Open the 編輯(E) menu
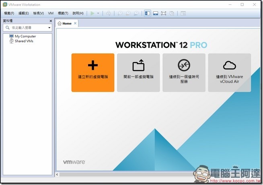The width and height of the screenshot is (263, 185). tap(24, 13)
